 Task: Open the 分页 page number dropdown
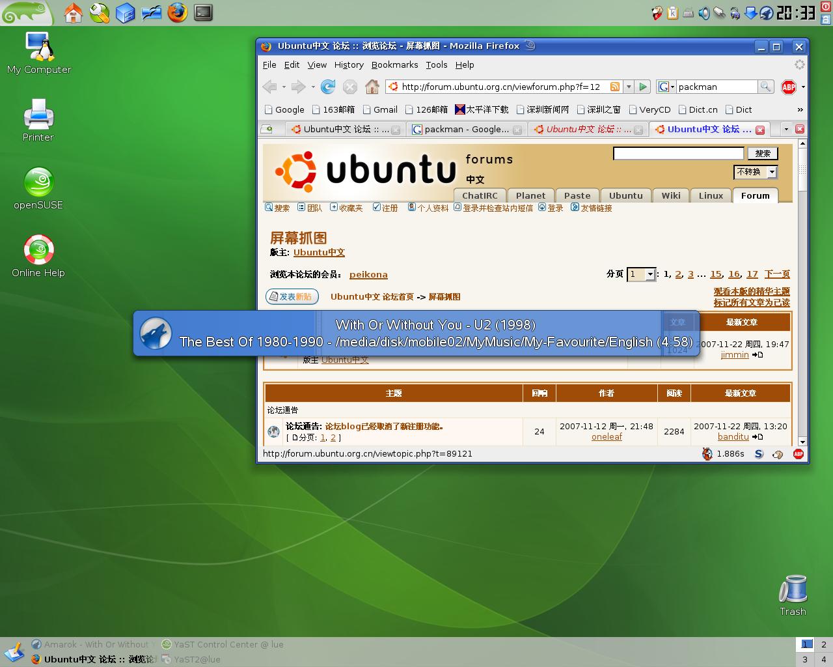pyautogui.click(x=641, y=274)
